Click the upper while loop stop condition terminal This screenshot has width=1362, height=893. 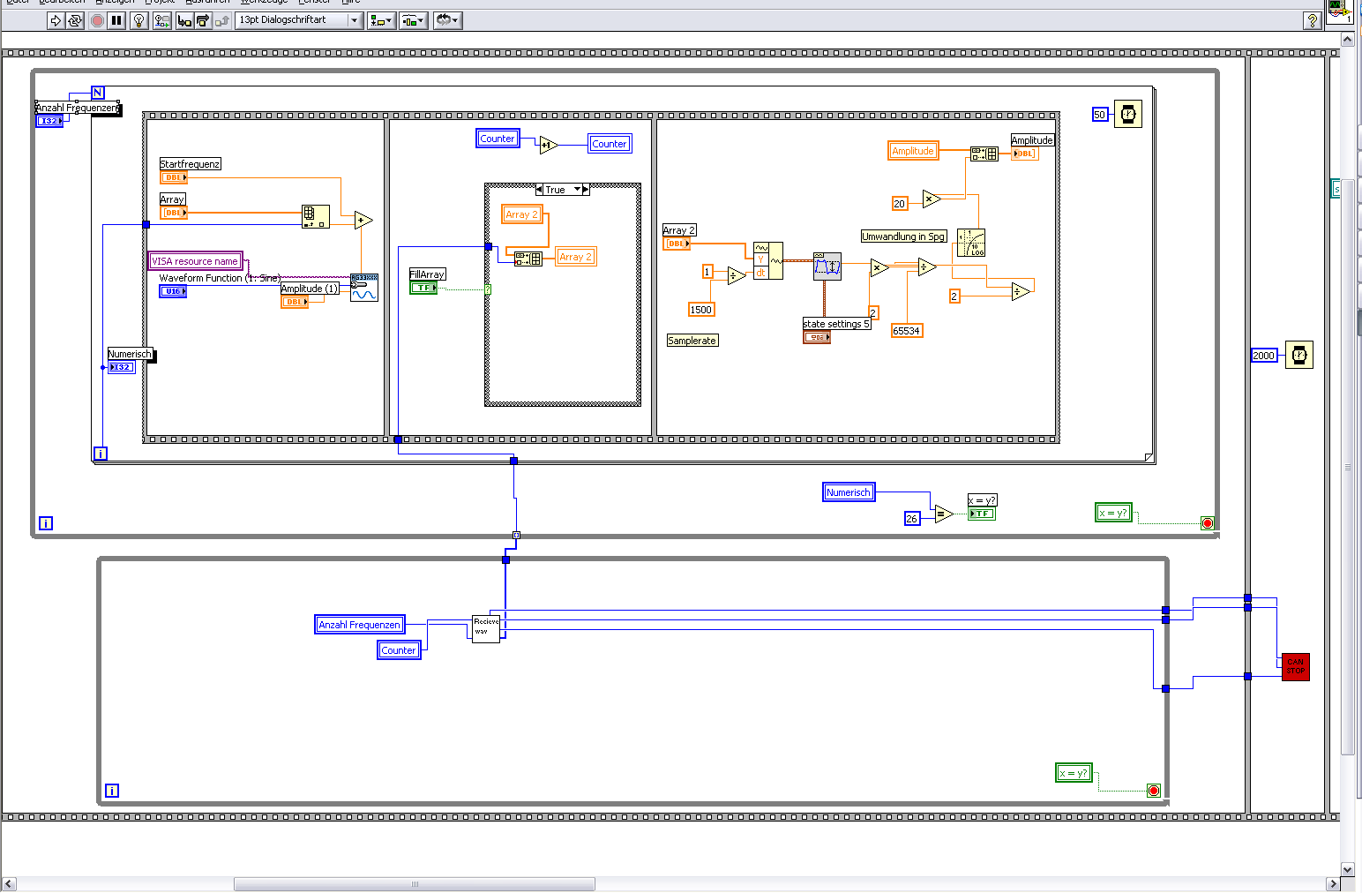1208,523
